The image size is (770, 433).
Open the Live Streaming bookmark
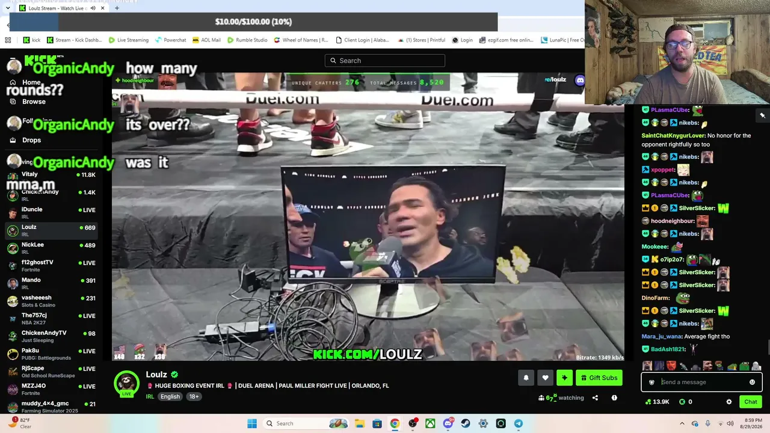tap(128, 40)
